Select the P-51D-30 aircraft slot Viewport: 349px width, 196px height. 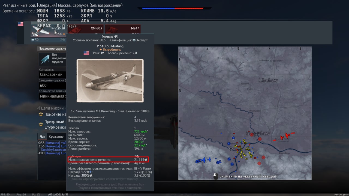coord(49,31)
